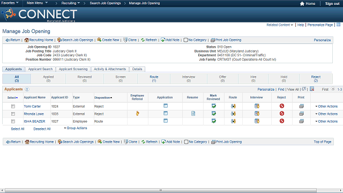This screenshot has height=193, width=343.
Task: Reject applicant Tomi Carter
Action: [x=282, y=106]
